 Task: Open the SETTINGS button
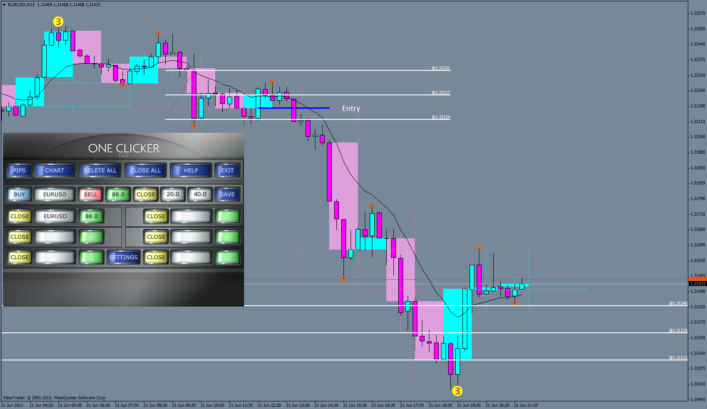click(123, 257)
